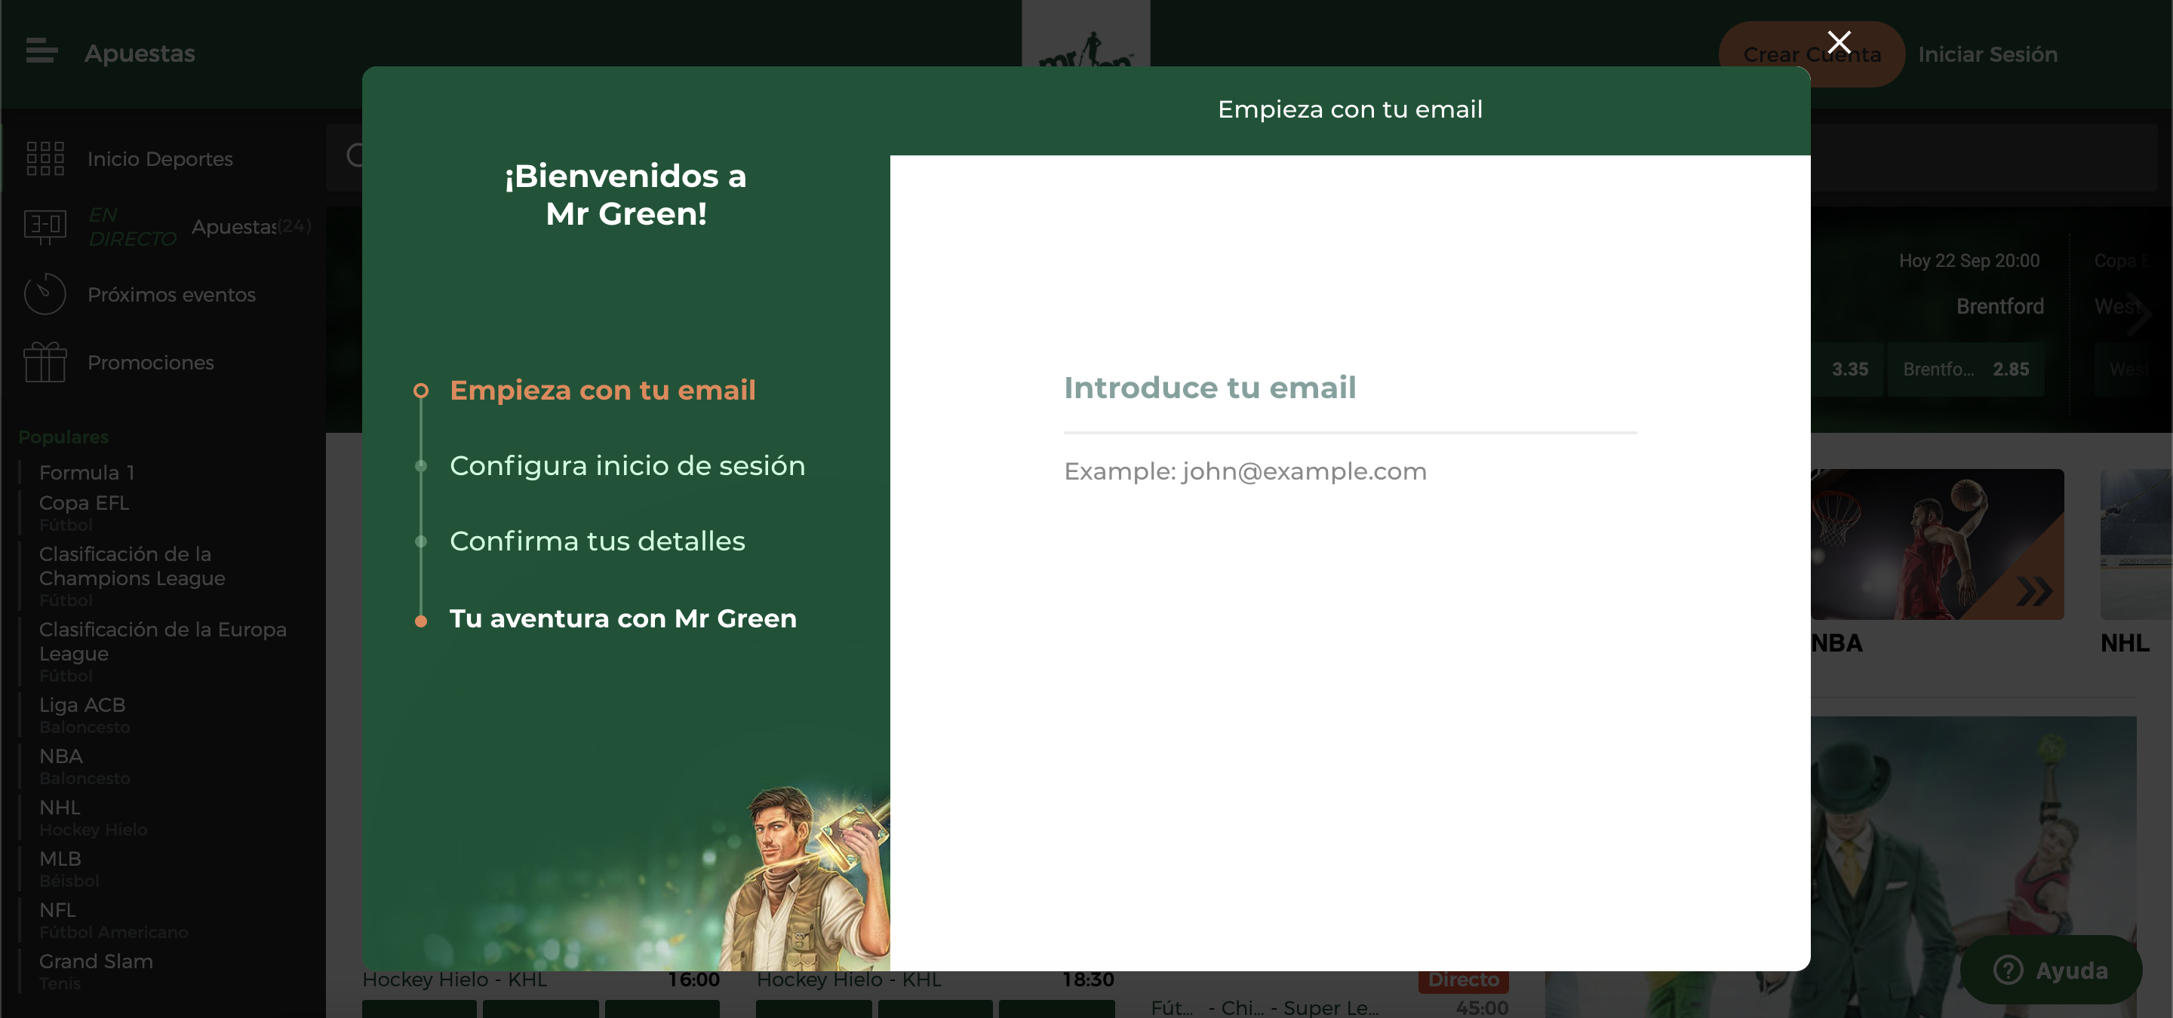Click the 3.35 odds button

tap(1849, 369)
